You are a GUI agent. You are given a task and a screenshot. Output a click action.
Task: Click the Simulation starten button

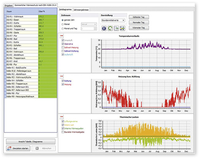coord(18,148)
